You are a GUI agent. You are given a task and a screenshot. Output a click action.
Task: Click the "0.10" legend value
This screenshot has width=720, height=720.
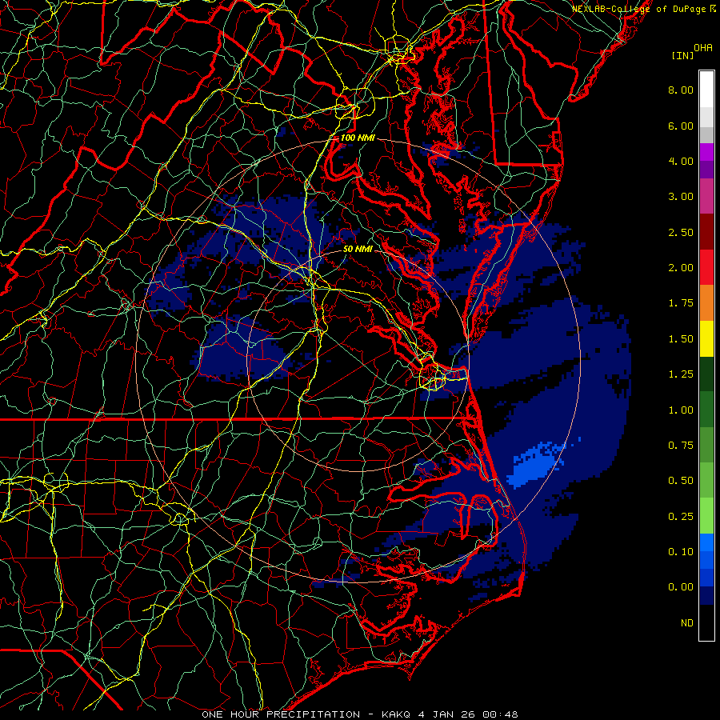pos(681,552)
